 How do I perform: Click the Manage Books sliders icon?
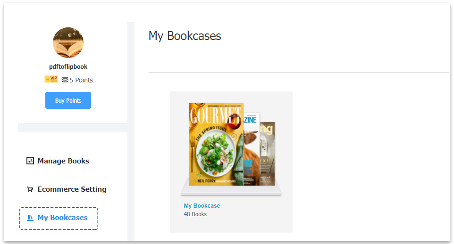pyautogui.click(x=30, y=161)
